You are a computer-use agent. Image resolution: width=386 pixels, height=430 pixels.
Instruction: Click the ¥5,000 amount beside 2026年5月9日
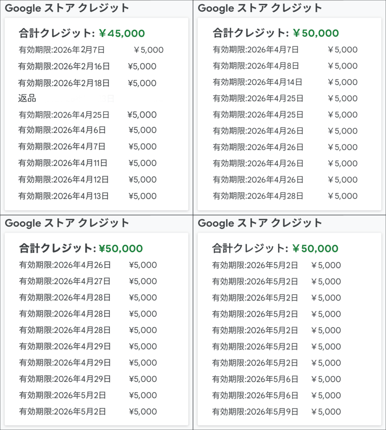[x=326, y=411]
